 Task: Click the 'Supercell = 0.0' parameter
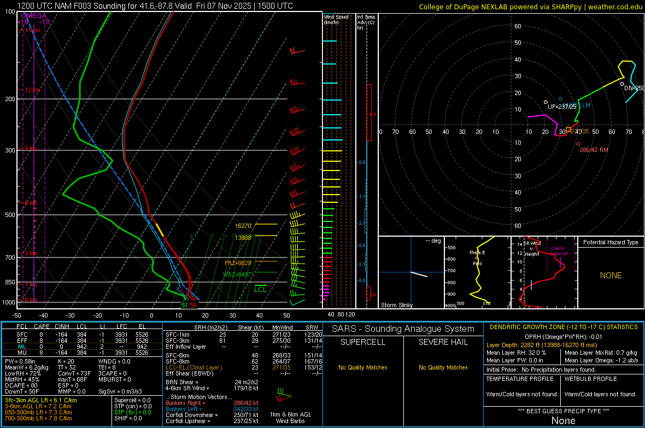point(132,400)
